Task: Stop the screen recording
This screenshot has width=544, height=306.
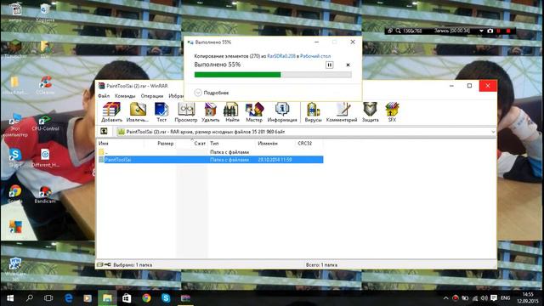Action: pos(508,31)
